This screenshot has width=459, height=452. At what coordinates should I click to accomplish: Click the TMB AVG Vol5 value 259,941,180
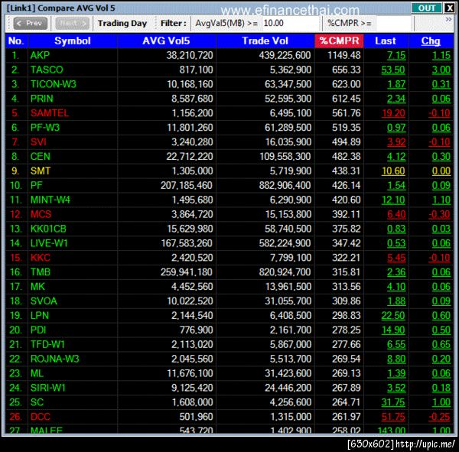tap(187, 272)
